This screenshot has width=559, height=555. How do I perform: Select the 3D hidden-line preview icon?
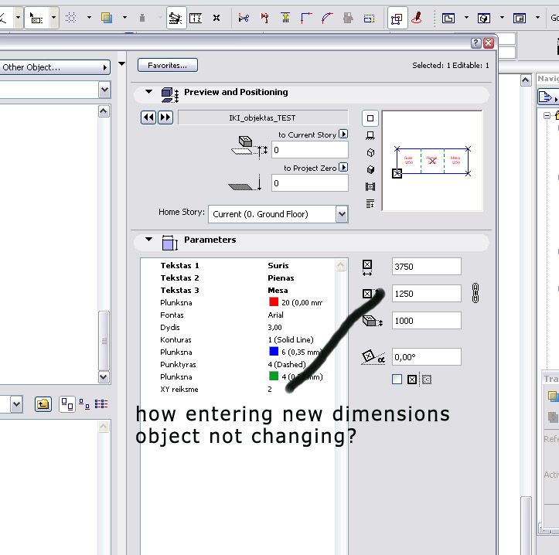(x=370, y=152)
